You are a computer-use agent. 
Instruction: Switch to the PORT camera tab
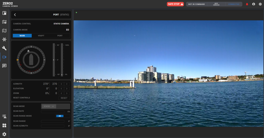coord(60,36)
